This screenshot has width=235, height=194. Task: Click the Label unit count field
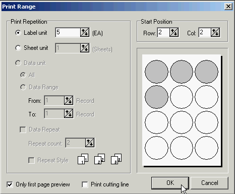pos(68,32)
